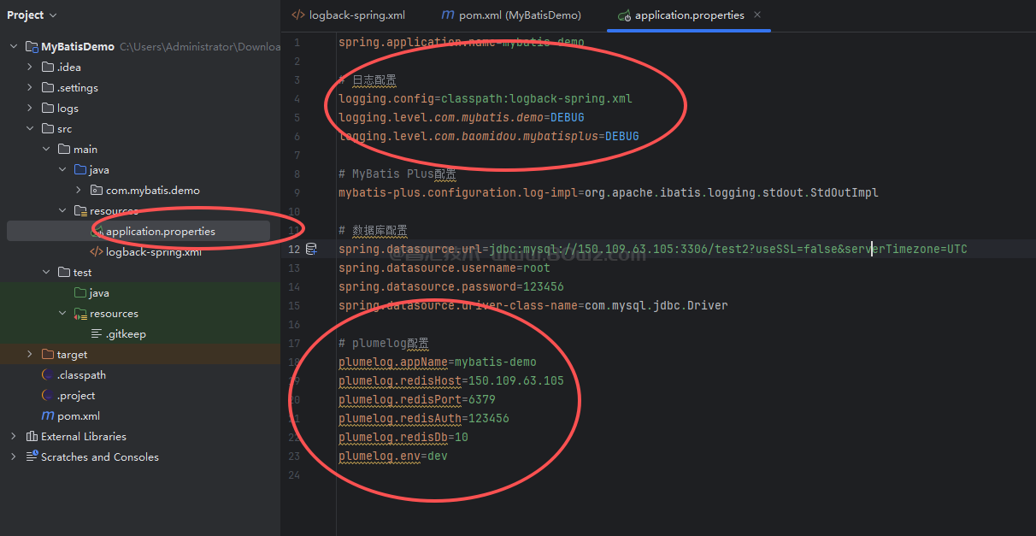The width and height of the screenshot is (1036, 536).
Task: Select the .project file in tree
Action: pos(76,396)
